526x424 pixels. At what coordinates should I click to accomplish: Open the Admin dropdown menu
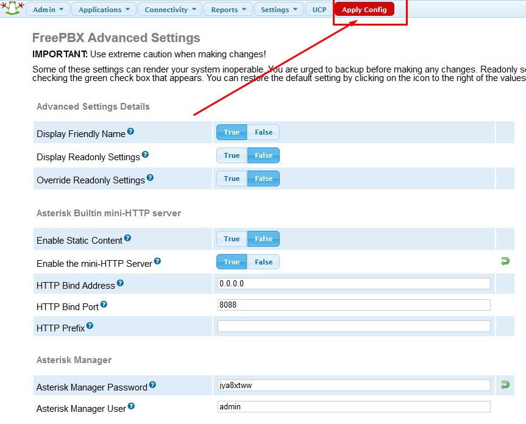click(x=48, y=10)
